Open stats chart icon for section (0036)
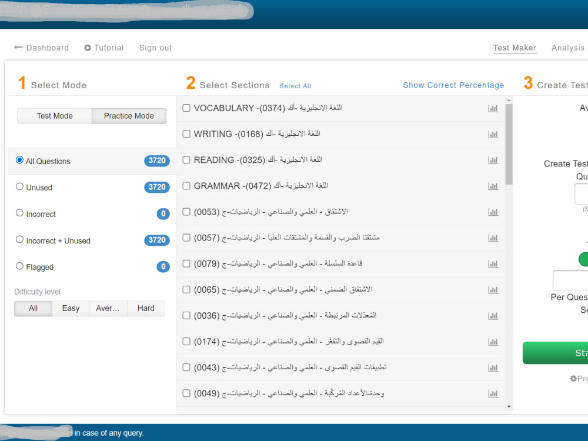The width and height of the screenshot is (588, 441). pyautogui.click(x=493, y=316)
